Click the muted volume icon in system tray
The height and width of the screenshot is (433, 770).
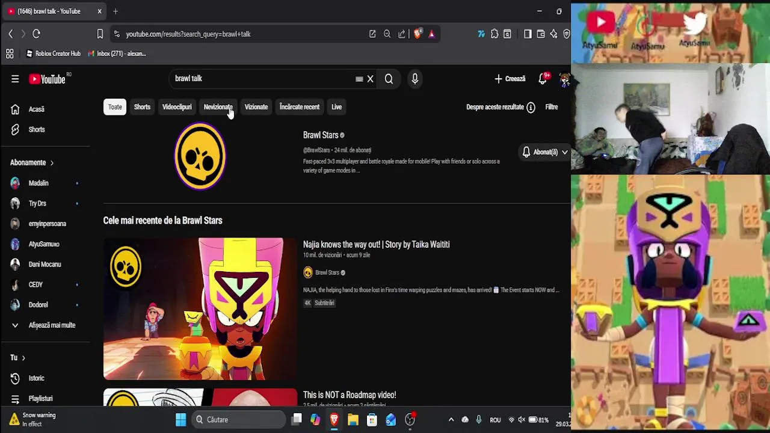point(522,420)
